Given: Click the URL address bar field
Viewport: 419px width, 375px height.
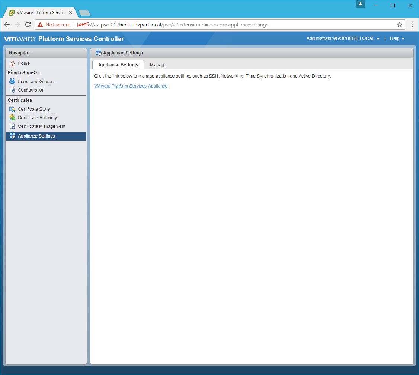Looking at the screenshot, I should click(x=238, y=25).
